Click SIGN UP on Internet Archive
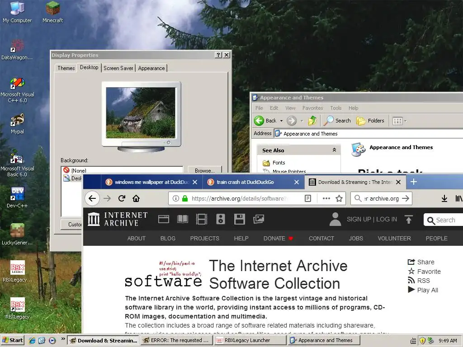Screen dimensions: 463x347 [359, 219]
